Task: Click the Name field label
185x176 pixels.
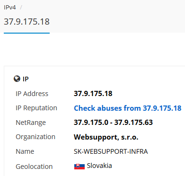Action: (x=25, y=151)
